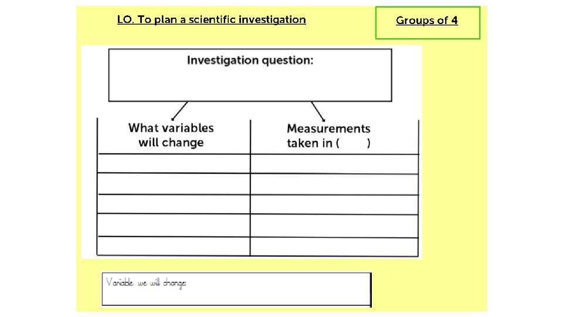Screen dimensions: 563x317
Task: Click fourth empty row under Measurements
Action: [x=334, y=226]
